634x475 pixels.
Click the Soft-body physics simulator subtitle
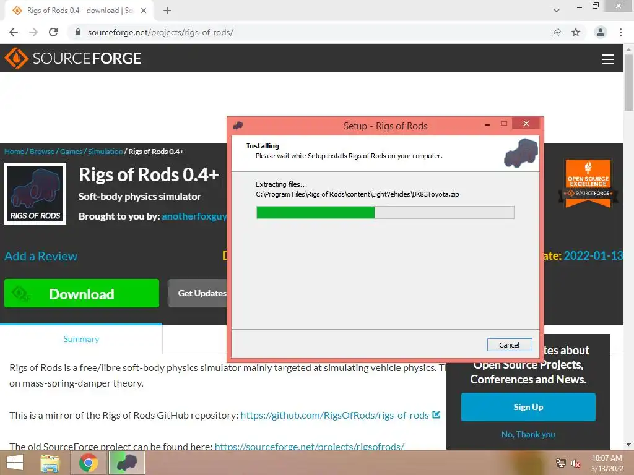[139, 197]
